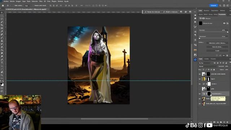Toggle 'Selec. autom.' checkbox
Image resolution: width=231 pixels, height=130 pixels.
13,6
